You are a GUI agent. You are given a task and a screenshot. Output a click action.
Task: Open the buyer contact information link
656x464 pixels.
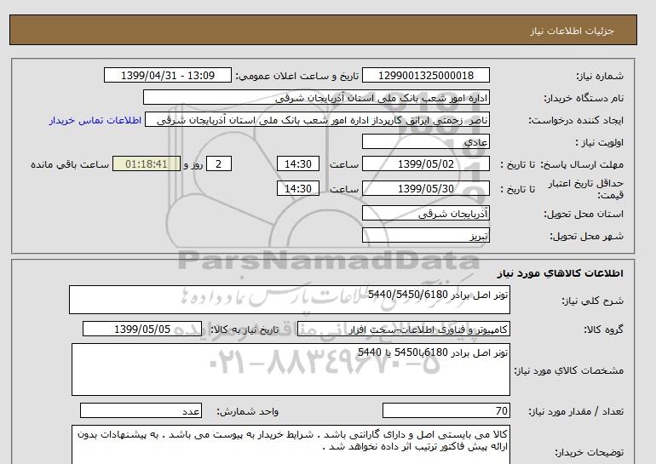pyautogui.click(x=95, y=120)
